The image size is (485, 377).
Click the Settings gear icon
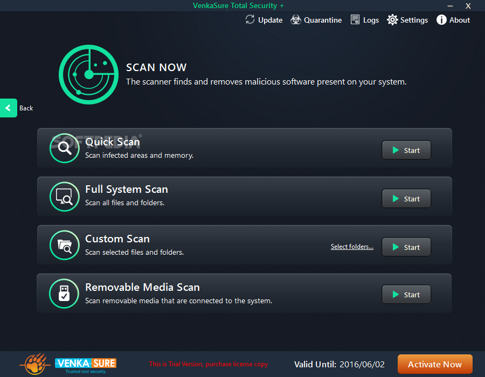click(x=392, y=20)
